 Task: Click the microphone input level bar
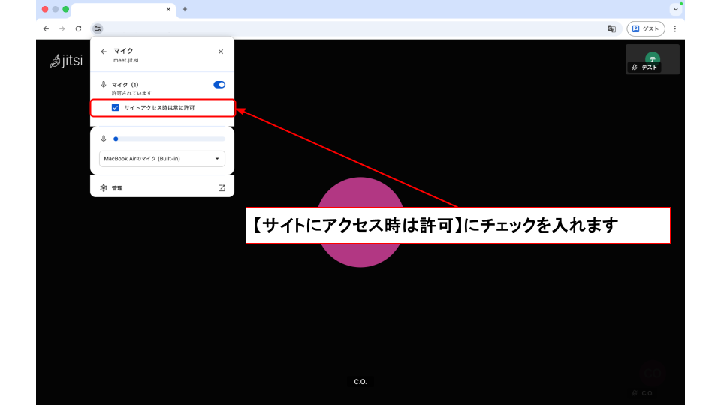(x=168, y=139)
